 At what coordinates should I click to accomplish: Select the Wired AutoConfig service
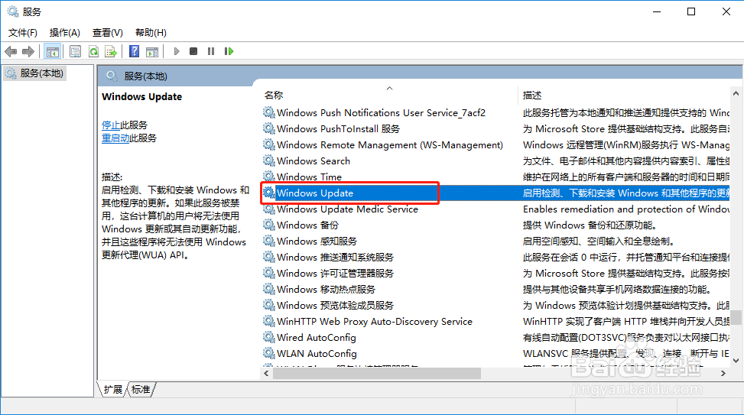pos(316,338)
